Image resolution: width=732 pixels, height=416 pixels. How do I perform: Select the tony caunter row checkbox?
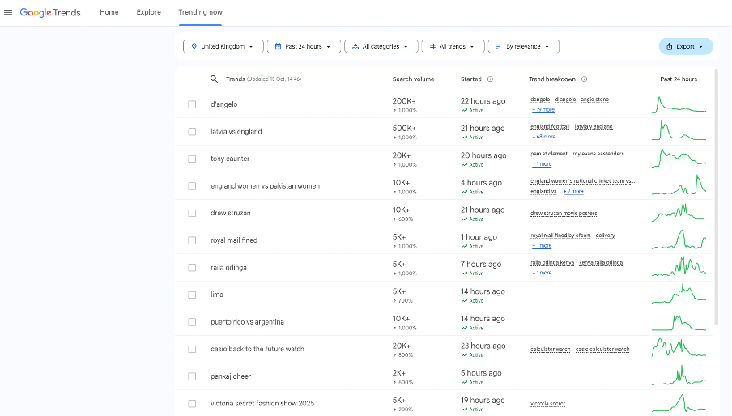coord(192,159)
